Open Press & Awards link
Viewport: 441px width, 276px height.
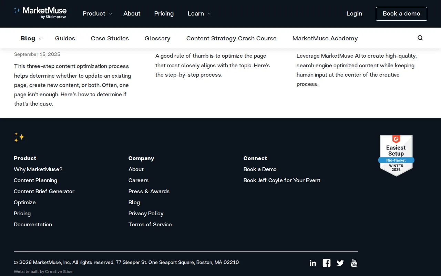click(x=149, y=191)
